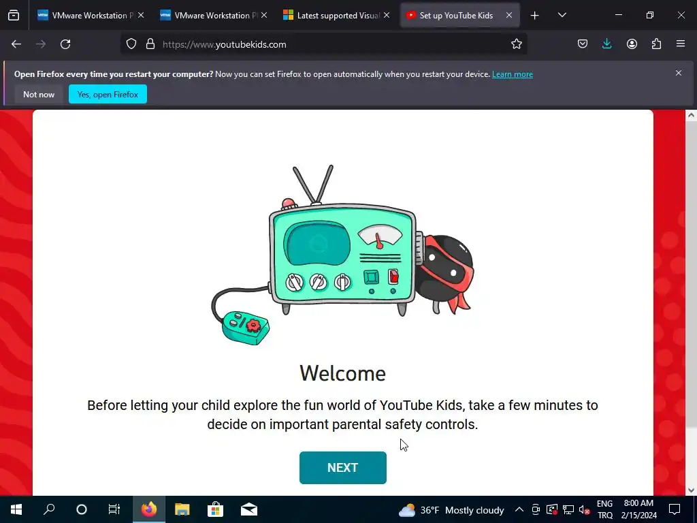Image resolution: width=697 pixels, height=523 pixels.
Task: Open Cortana circle icon on taskbar
Action: (82, 509)
